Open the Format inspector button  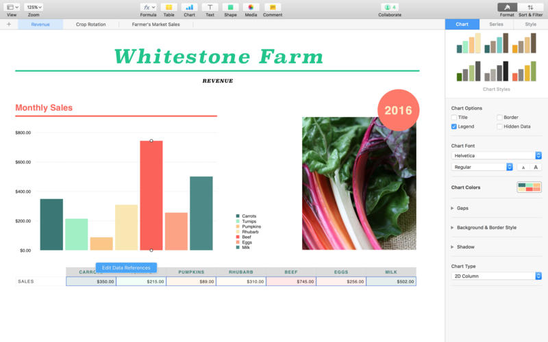click(x=507, y=8)
